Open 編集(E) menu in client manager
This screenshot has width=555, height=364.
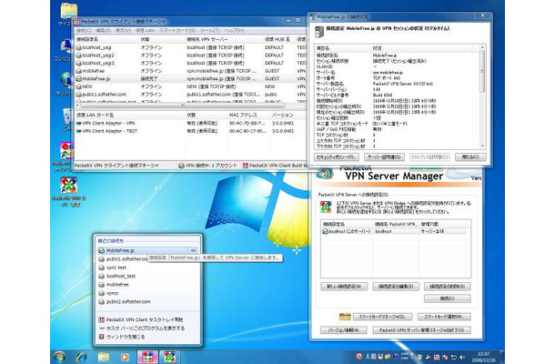104,31
